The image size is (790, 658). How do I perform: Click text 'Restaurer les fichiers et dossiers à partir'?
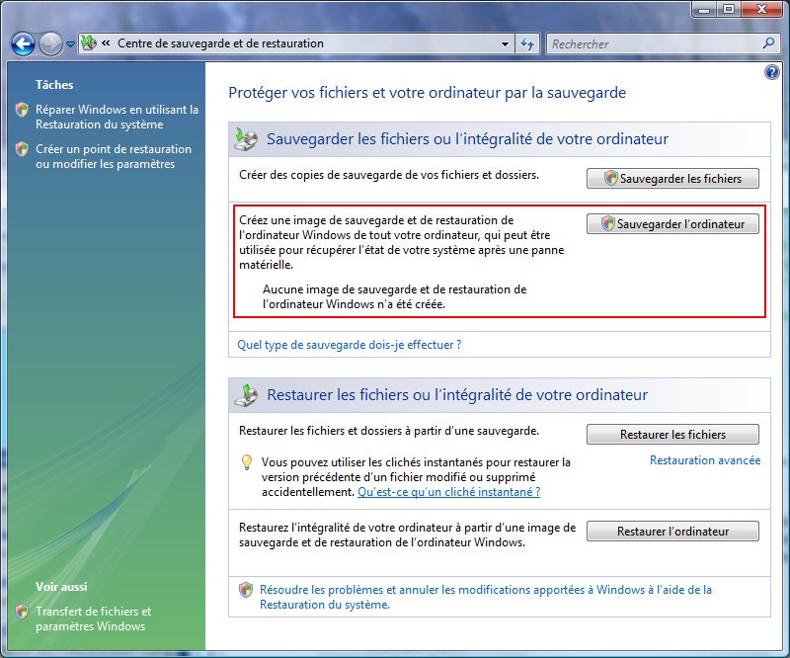[389, 431]
